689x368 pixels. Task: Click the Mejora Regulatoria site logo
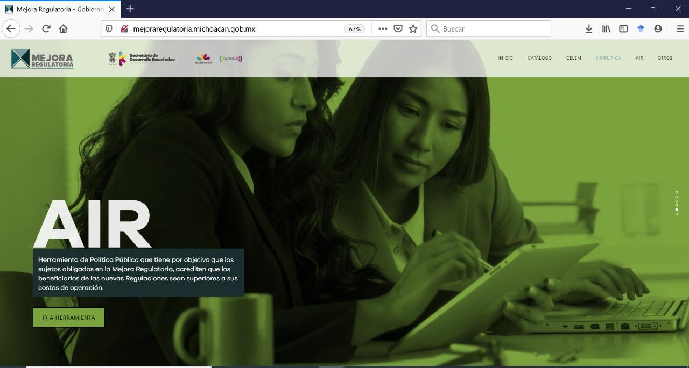[42, 59]
